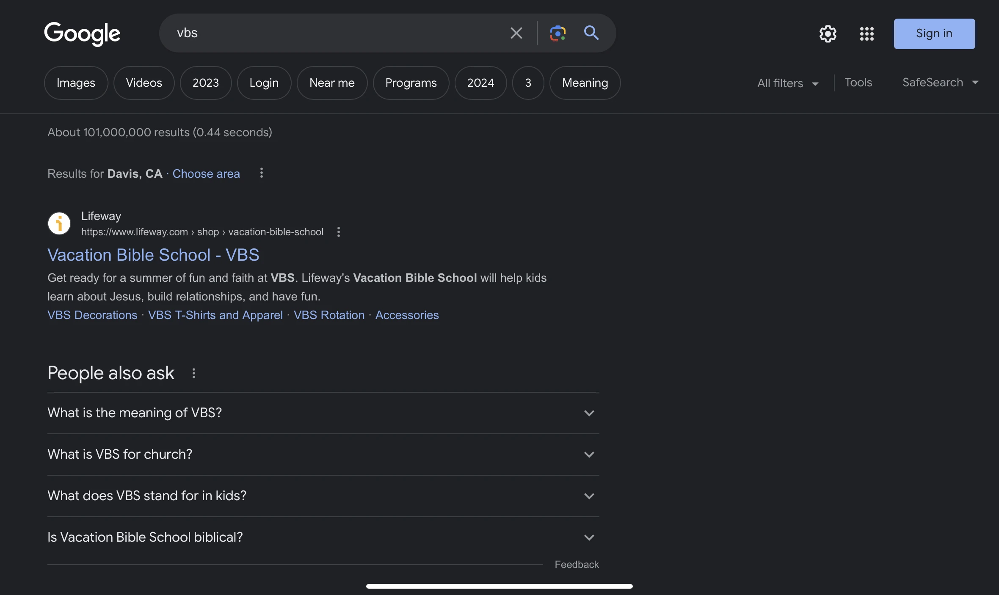Viewport: 999px width, 595px height.
Task: Open People also ask options menu
Action: click(194, 373)
